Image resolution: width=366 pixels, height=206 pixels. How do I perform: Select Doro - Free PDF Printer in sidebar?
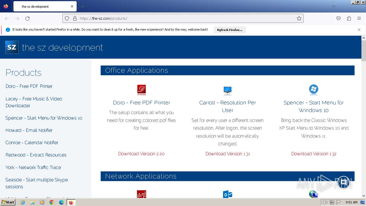(29, 86)
